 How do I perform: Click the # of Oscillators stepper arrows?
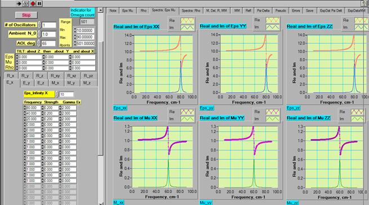39,25
